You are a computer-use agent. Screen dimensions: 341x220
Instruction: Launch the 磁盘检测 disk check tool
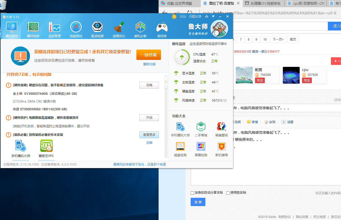pos(180,149)
